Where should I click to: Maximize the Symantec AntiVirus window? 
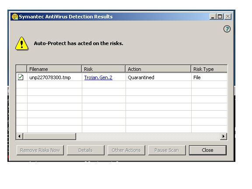tap(220, 17)
